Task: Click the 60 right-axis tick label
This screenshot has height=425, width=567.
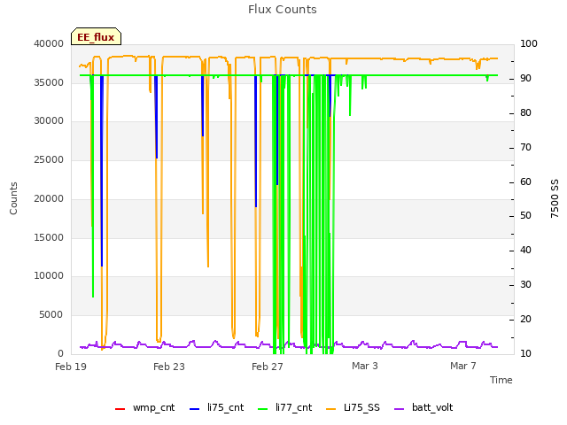Action: pyautogui.click(x=525, y=182)
